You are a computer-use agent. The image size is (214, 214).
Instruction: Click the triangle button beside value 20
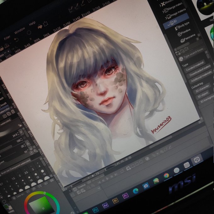(x=28, y=143)
